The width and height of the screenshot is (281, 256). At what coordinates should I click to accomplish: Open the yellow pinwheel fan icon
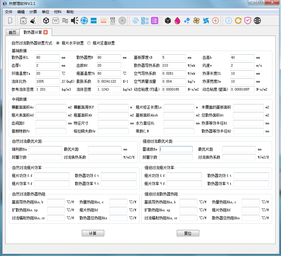[x=196, y=21]
